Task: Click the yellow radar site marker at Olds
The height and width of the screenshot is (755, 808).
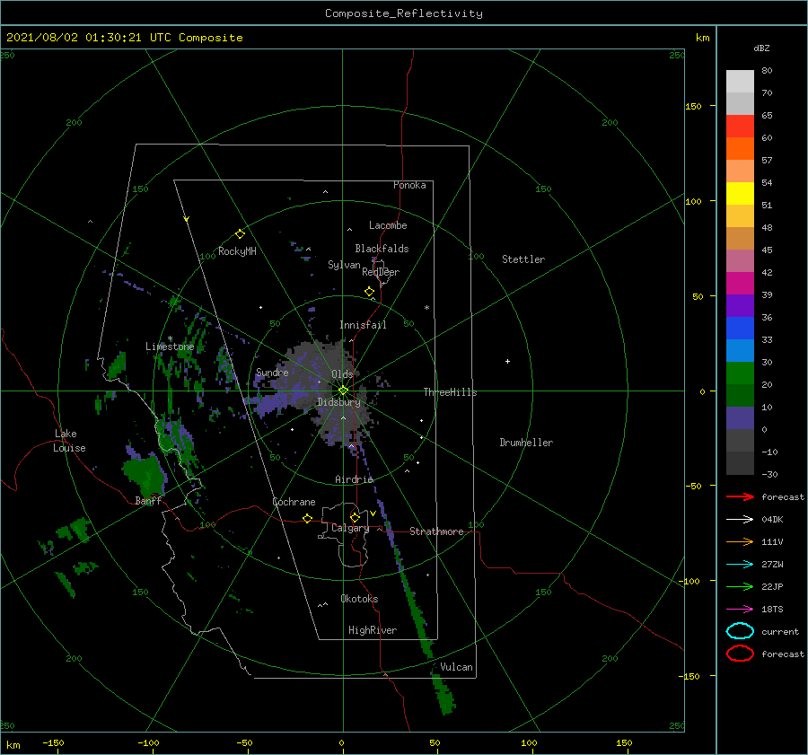Action: tap(343, 391)
